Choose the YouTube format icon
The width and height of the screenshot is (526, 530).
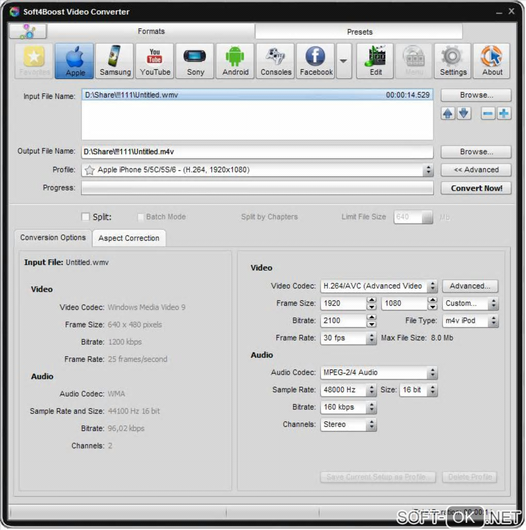(x=155, y=61)
